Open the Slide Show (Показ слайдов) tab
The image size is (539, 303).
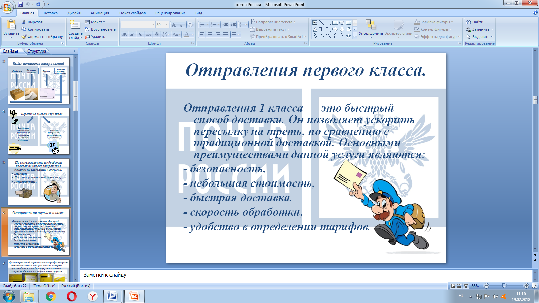(132, 13)
